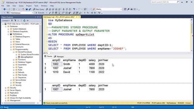Click the Navigate Backward circle arrow icon
This screenshot has height=109, width=194.
[x=5, y=9]
